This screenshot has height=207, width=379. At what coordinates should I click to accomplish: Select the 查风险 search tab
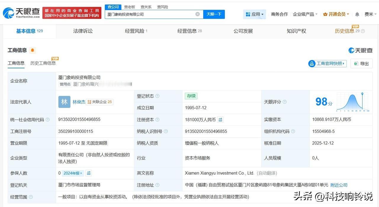pyautogui.click(x=163, y=7)
